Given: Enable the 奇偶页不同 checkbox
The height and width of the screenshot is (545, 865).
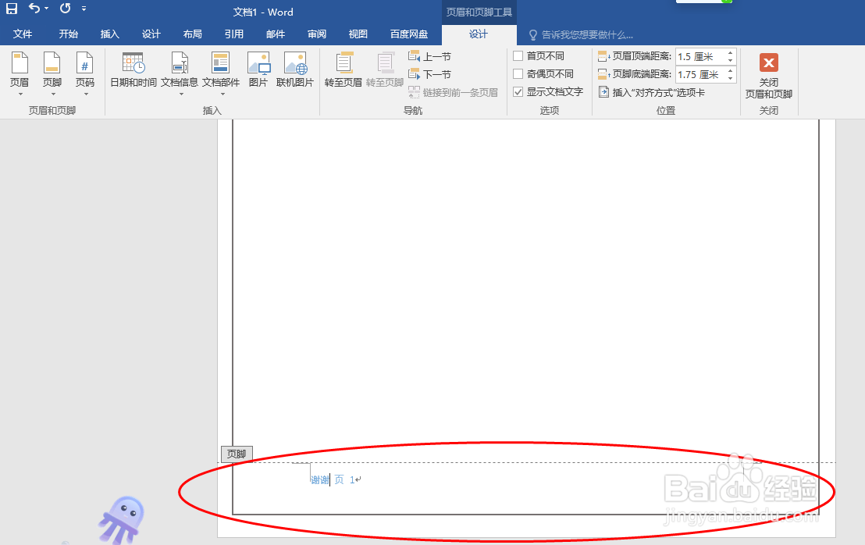Looking at the screenshot, I should click(518, 73).
